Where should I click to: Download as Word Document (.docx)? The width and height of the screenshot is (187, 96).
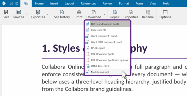pyautogui.click(x=107, y=36)
